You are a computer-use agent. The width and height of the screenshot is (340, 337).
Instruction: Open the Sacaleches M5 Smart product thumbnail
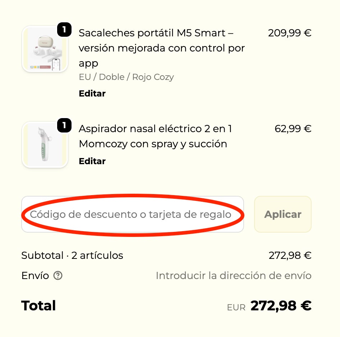tap(45, 49)
